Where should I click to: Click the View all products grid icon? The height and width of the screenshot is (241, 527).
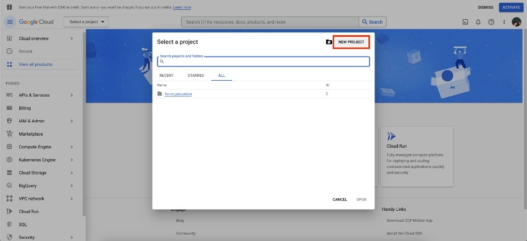coord(9,65)
